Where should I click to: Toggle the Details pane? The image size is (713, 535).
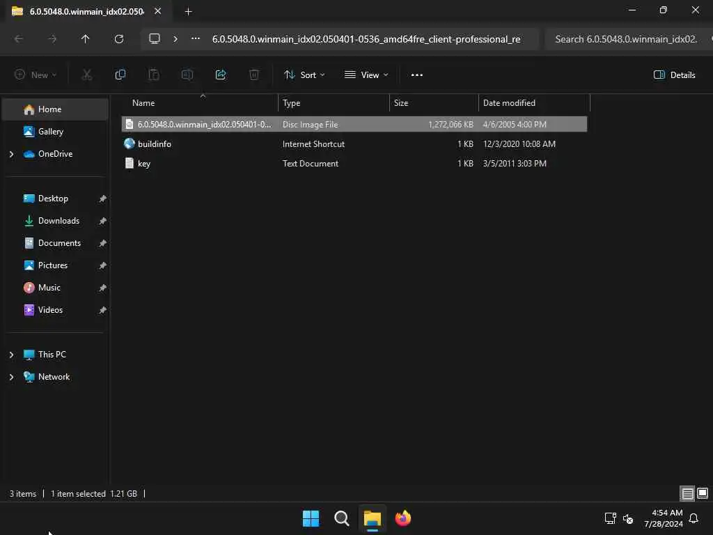(674, 75)
